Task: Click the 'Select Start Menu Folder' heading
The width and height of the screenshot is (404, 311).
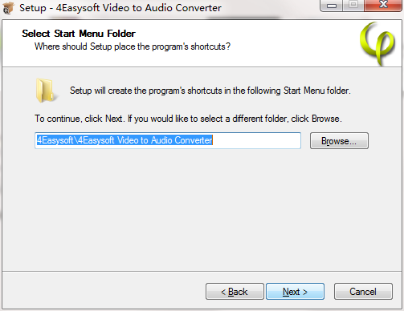Action: [x=79, y=34]
